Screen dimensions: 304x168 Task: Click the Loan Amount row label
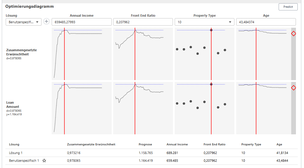13,105
